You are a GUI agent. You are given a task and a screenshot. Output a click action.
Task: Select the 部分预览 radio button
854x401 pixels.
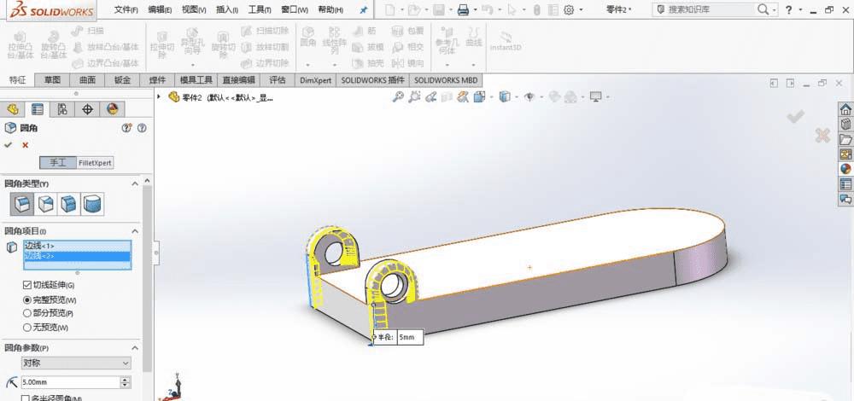[26, 313]
